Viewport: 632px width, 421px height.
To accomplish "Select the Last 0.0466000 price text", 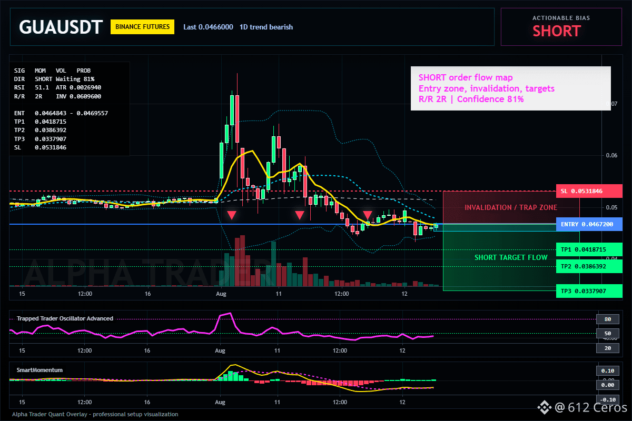I will pyautogui.click(x=208, y=27).
